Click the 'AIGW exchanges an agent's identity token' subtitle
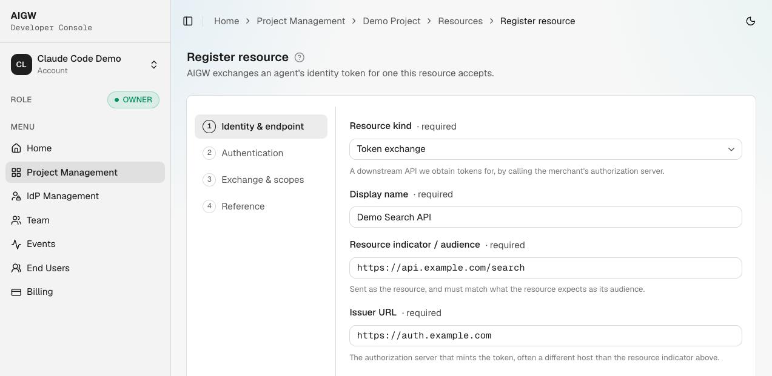The width and height of the screenshot is (772, 376). click(340, 73)
